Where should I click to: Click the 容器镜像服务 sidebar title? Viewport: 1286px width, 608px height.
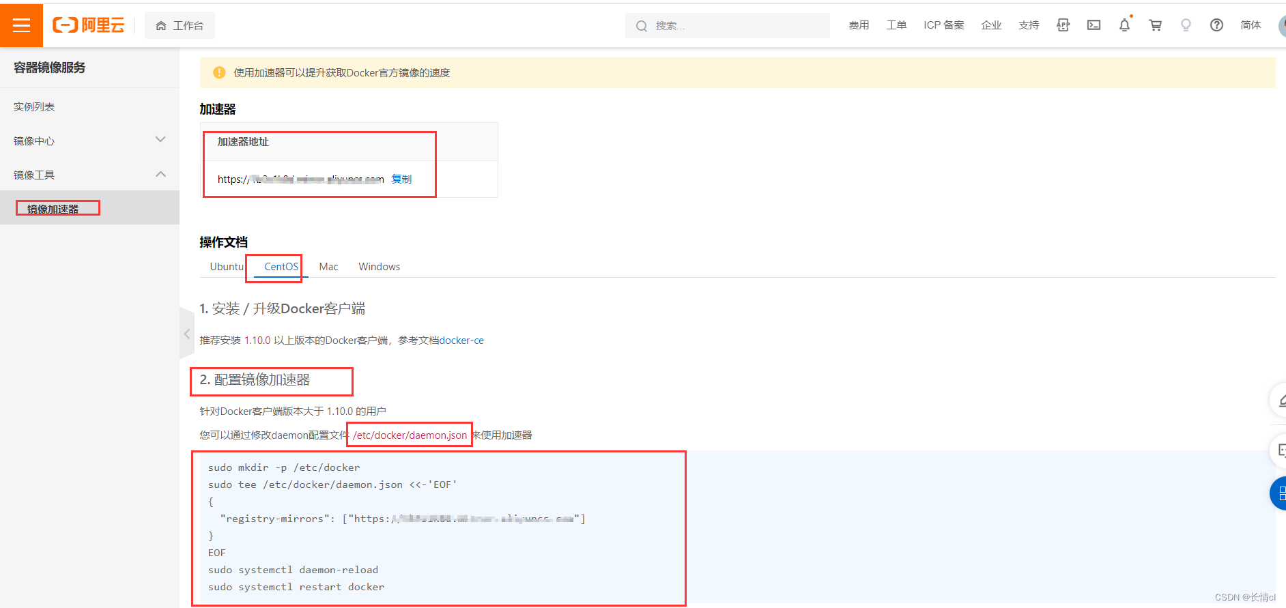(50, 68)
